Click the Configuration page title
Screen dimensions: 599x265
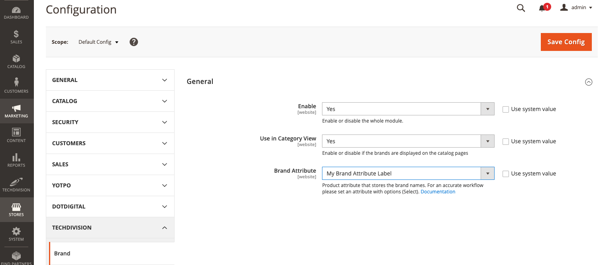pos(81,9)
